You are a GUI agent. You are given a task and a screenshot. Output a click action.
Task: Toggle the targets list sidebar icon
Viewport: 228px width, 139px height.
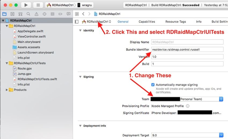point(77,22)
